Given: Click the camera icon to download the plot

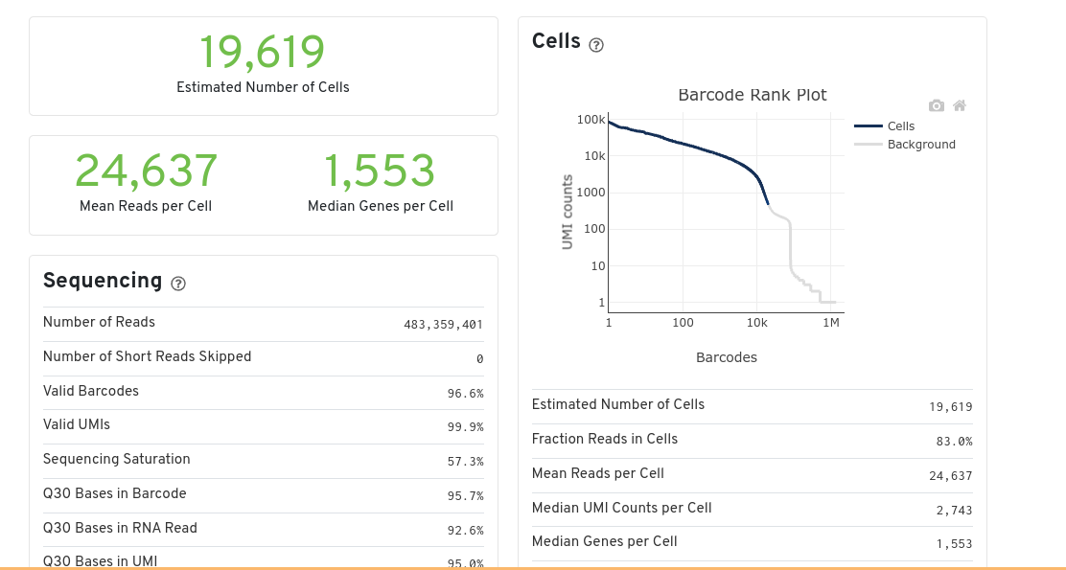Looking at the screenshot, I should tap(936, 105).
